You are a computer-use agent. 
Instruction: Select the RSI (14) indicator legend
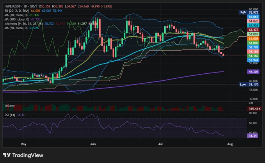click(x=10, y=115)
